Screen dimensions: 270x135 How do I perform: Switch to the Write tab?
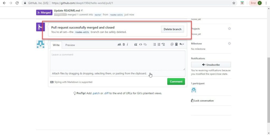pos(56,45)
